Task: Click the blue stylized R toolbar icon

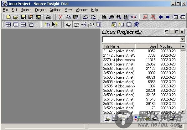Action: point(136,24)
